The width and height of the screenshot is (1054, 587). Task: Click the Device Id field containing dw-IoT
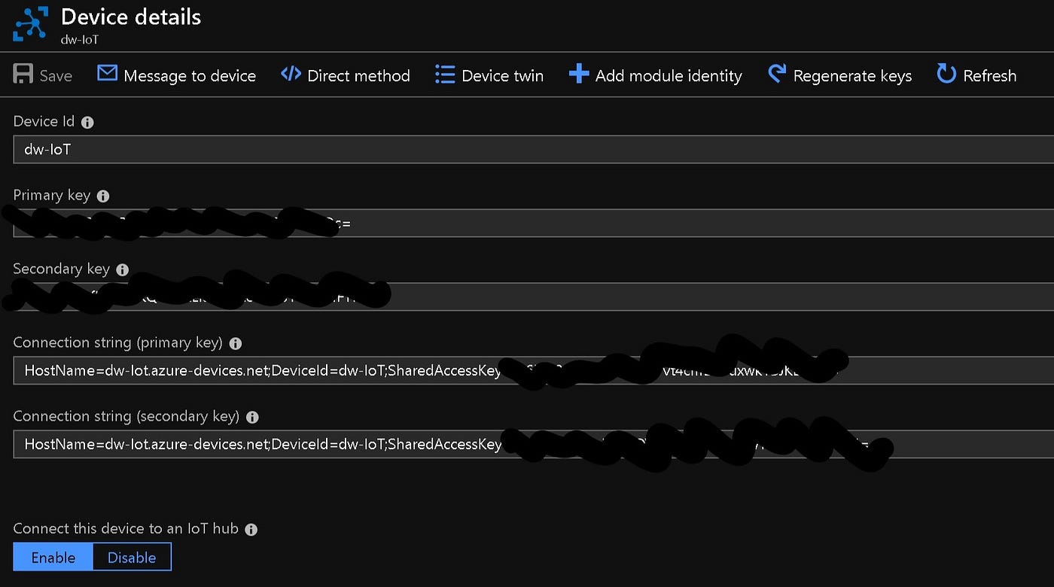coord(534,149)
